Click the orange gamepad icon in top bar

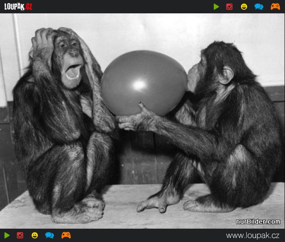[x=275, y=7]
